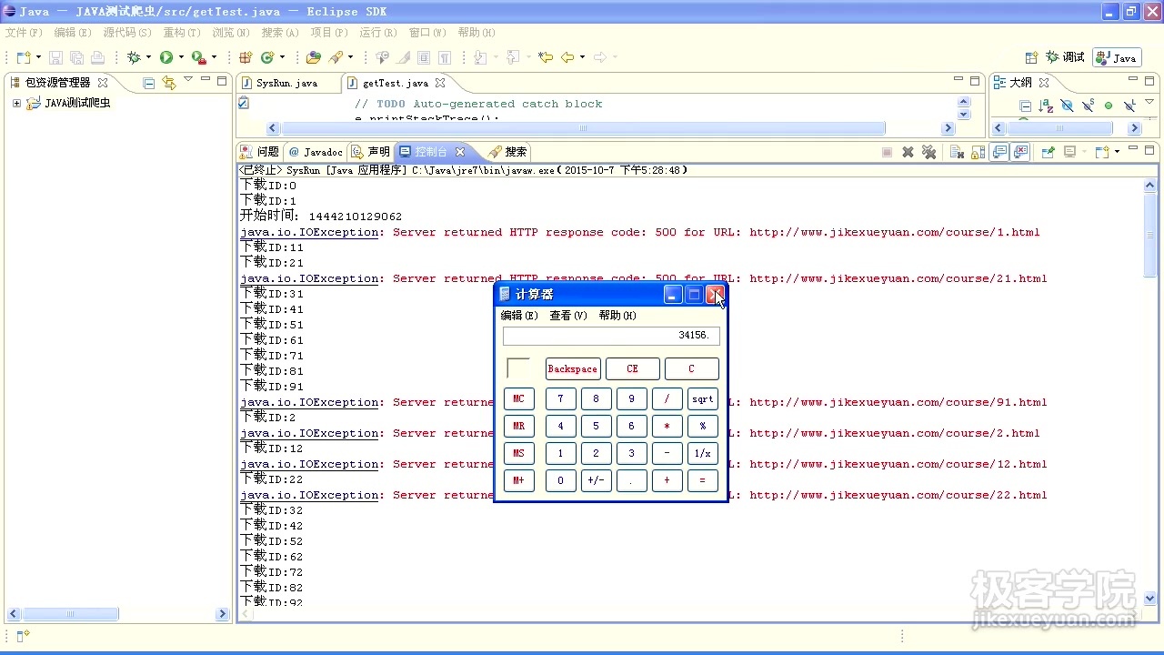Open dropdown next to New icon

38,57
